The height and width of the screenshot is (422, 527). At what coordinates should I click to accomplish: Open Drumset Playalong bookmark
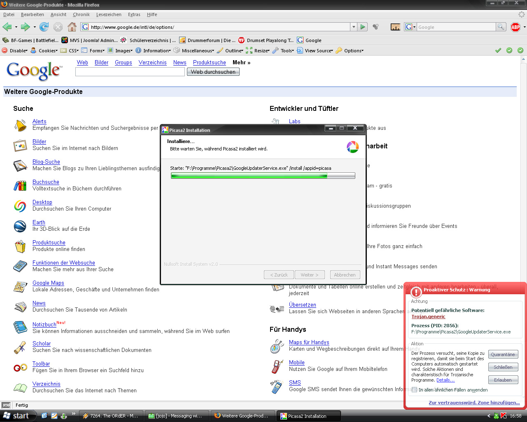(266, 40)
